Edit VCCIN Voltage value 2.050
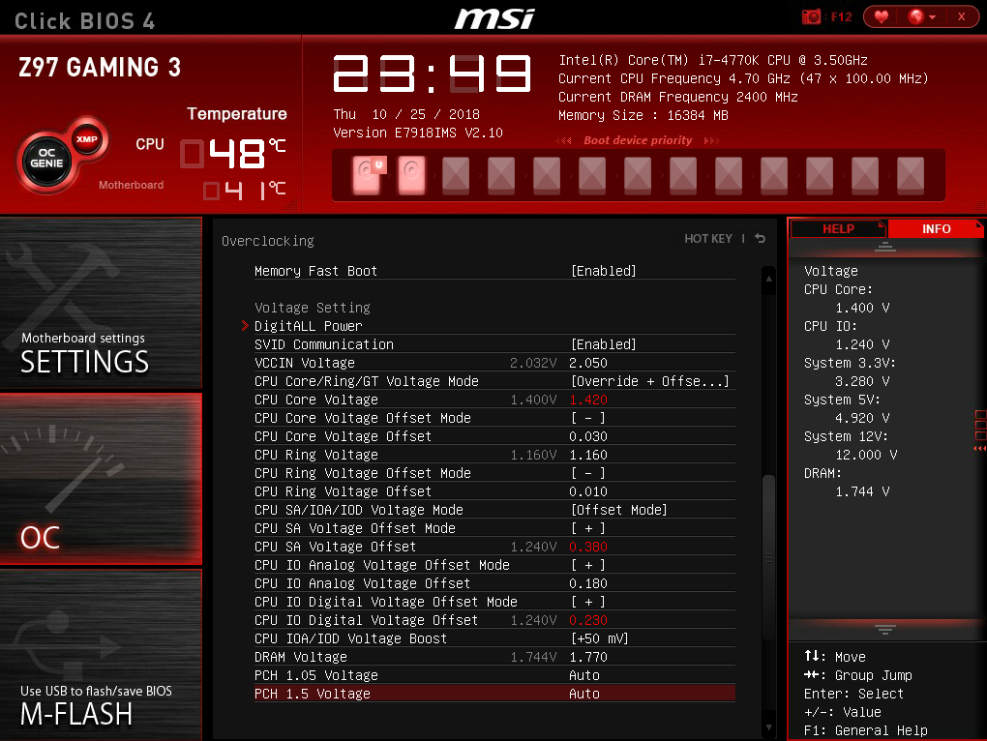The image size is (987, 741). coord(588,363)
